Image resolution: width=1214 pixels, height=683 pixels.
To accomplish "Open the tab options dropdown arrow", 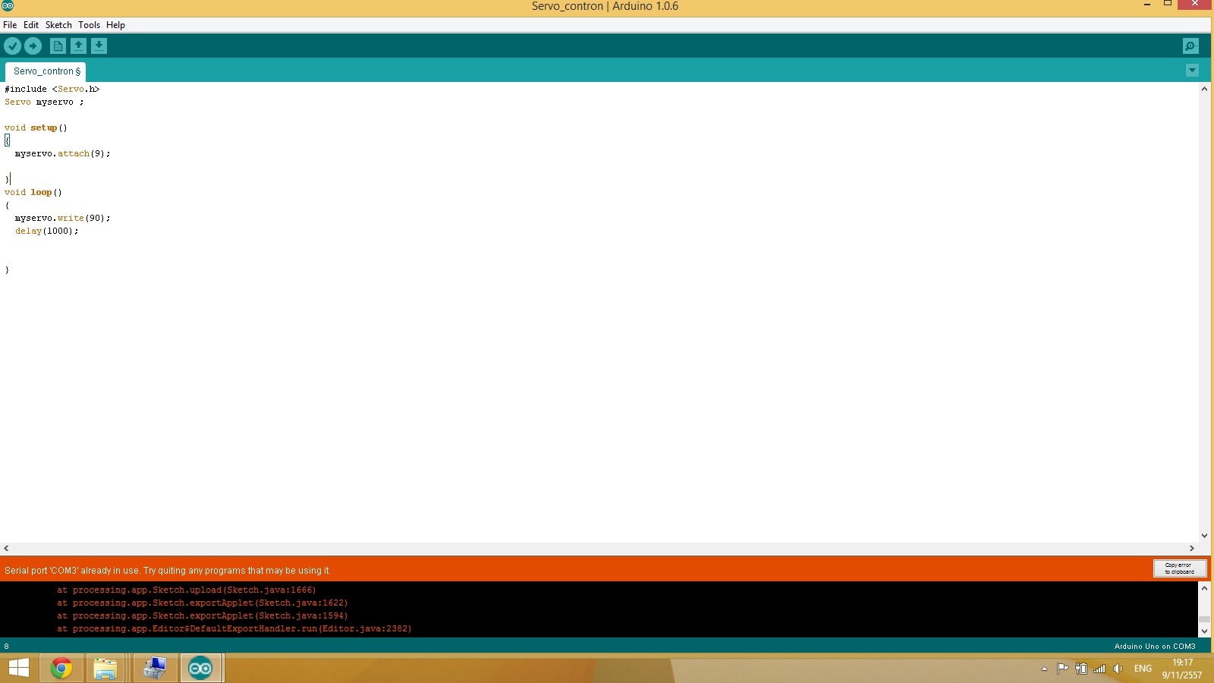I will [1192, 71].
